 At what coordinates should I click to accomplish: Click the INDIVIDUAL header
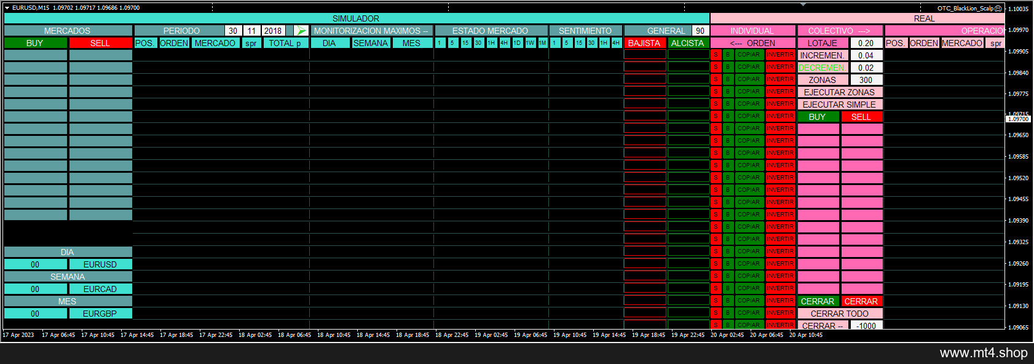[752, 31]
